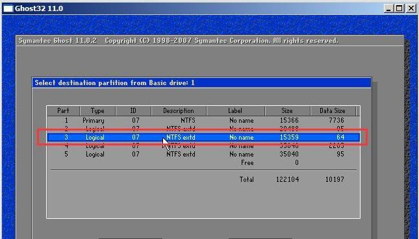Open the Ghost32 window system menu icon
Screen dimensions: 419x239
tap(8, 8)
